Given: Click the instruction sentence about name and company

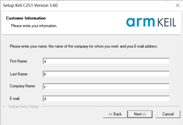Looking at the screenshot, I should pos(84,46).
